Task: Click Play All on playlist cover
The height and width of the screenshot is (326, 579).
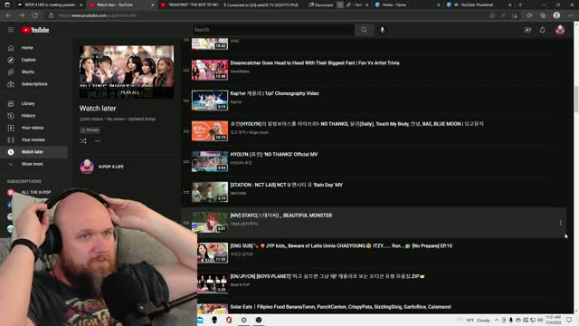Action: point(130,92)
